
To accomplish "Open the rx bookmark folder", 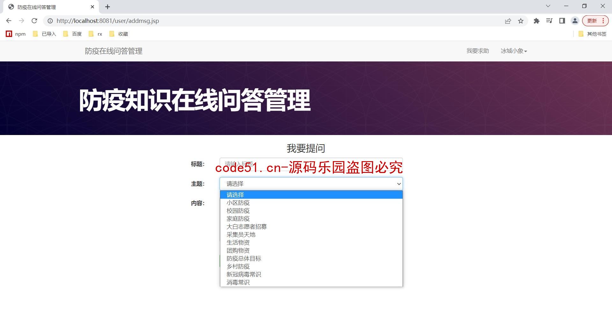I will click(96, 34).
